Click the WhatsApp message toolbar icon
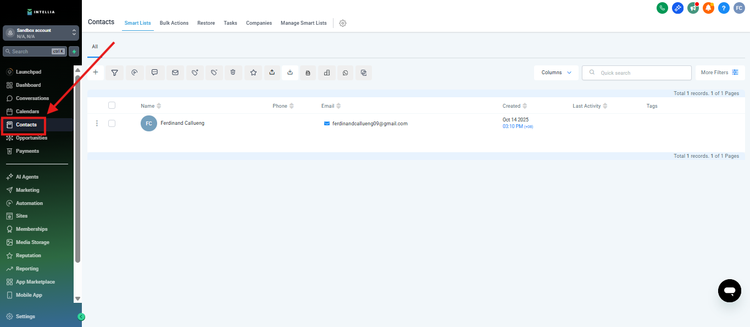The image size is (750, 327). (345, 73)
